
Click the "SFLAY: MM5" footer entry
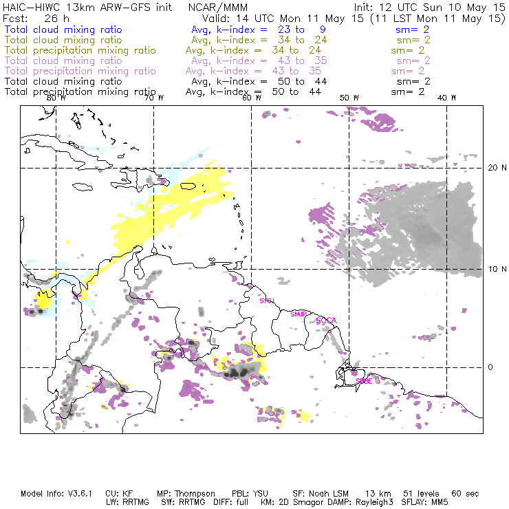point(424,502)
